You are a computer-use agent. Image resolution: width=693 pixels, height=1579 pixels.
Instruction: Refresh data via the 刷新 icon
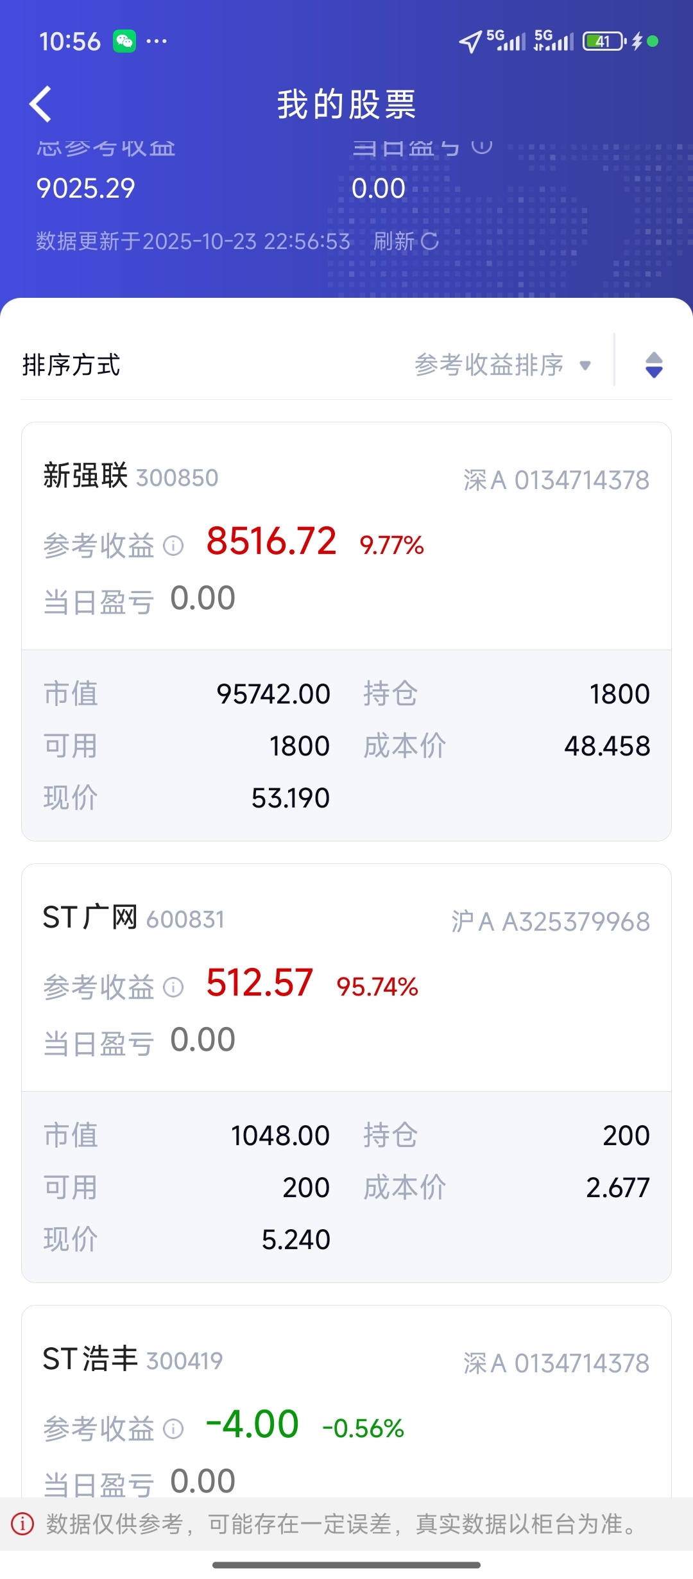coord(429,241)
